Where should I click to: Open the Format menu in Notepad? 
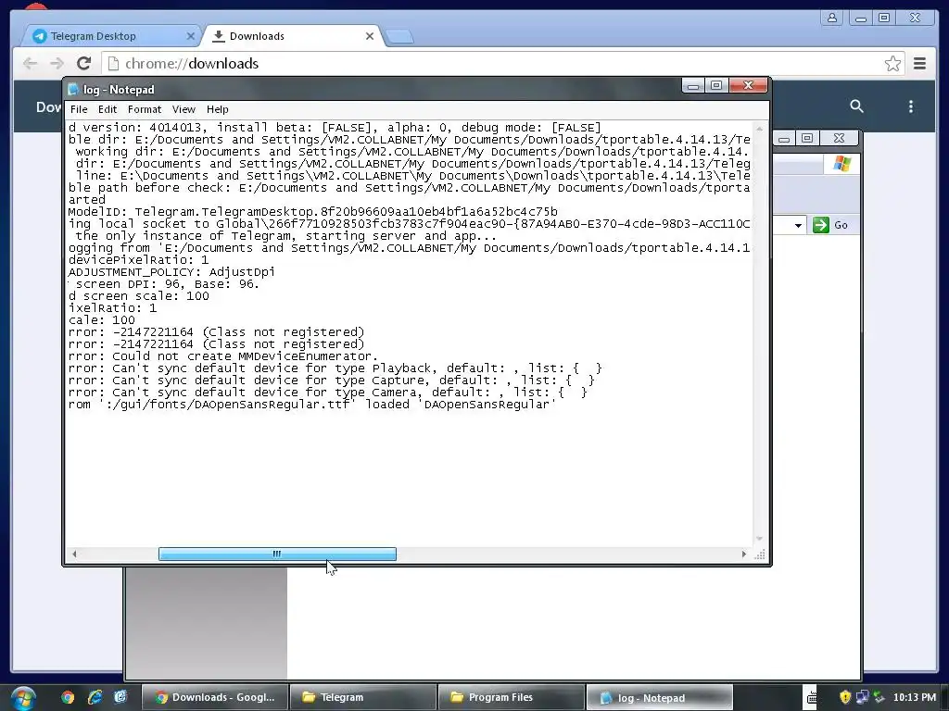click(144, 109)
